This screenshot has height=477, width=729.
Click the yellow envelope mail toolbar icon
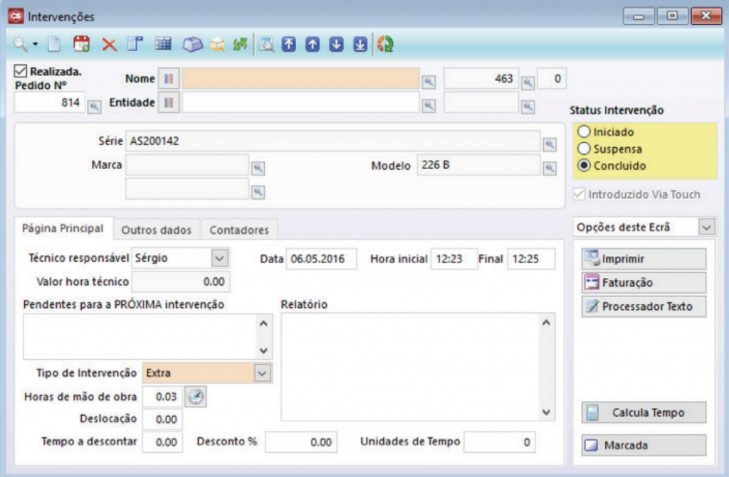pos(218,45)
